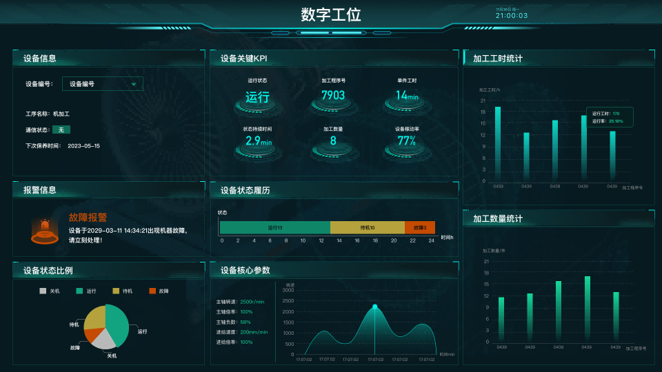Click the 加工程序号 gauge showing 7903
This screenshot has height=372, width=662.
coord(333,96)
